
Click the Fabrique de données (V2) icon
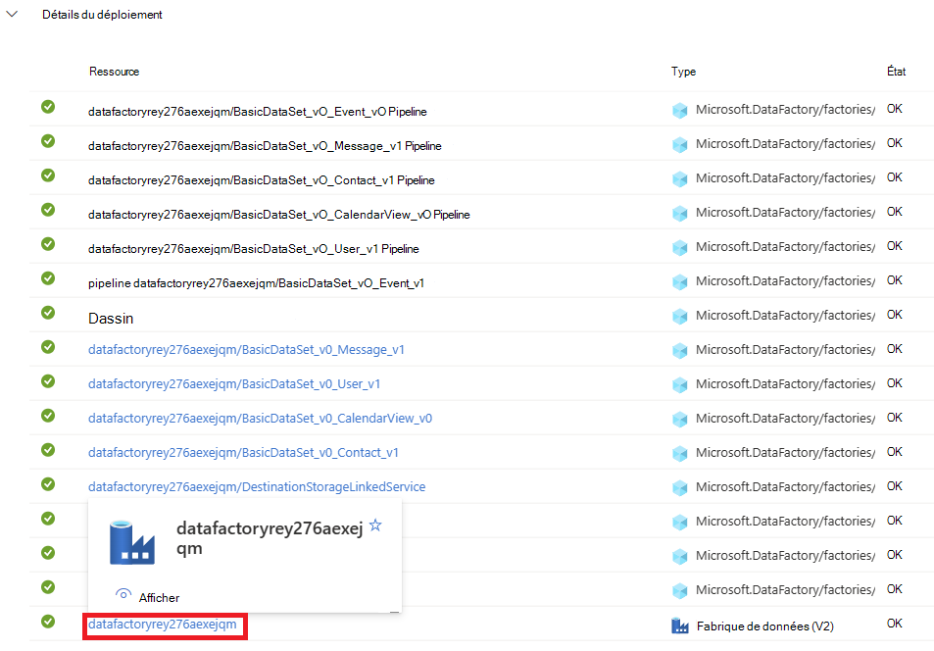(x=680, y=625)
